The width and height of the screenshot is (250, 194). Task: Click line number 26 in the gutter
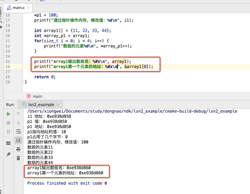click(x=8, y=67)
